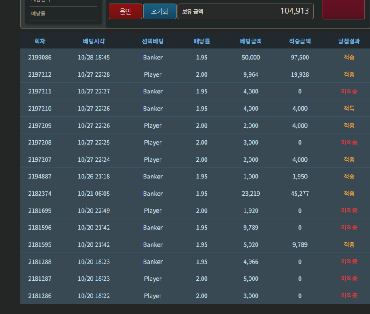Click the 당첨결과 column header
The width and height of the screenshot is (370, 314).
(x=349, y=41)
